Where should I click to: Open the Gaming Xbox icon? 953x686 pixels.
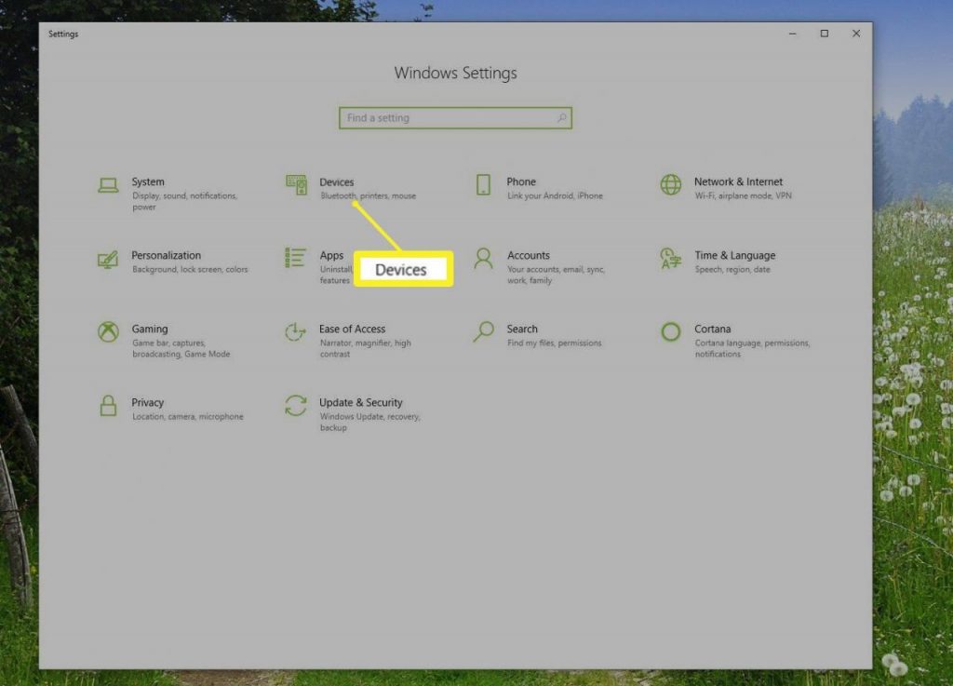click(x=108, y=331)
